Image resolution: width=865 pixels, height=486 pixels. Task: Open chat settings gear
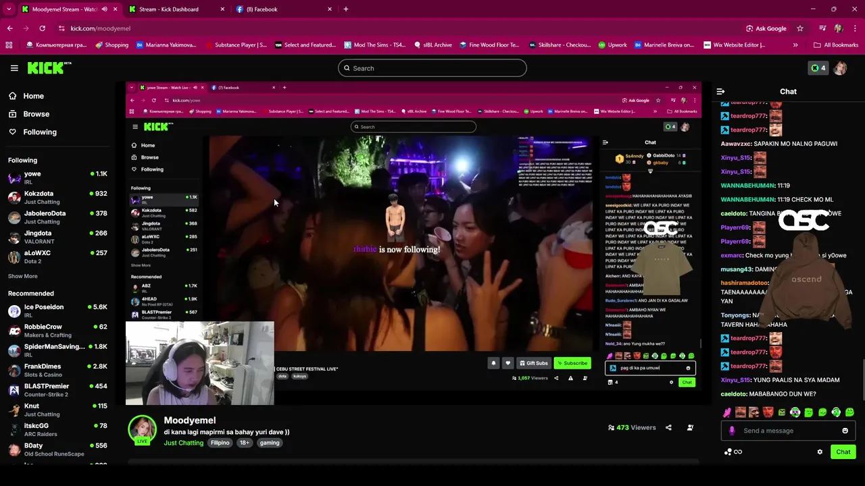pyautogui.click(x=820, y=452)
